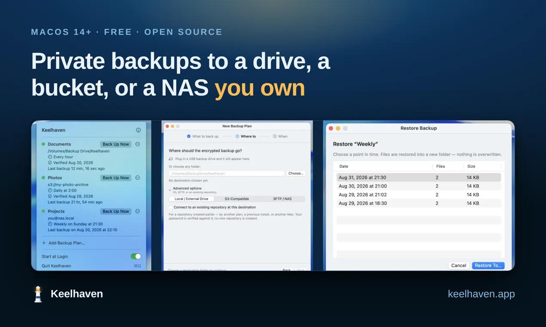
Task: Click the Documents plan name
Action: pyautogui.click(x=59, y=144)
